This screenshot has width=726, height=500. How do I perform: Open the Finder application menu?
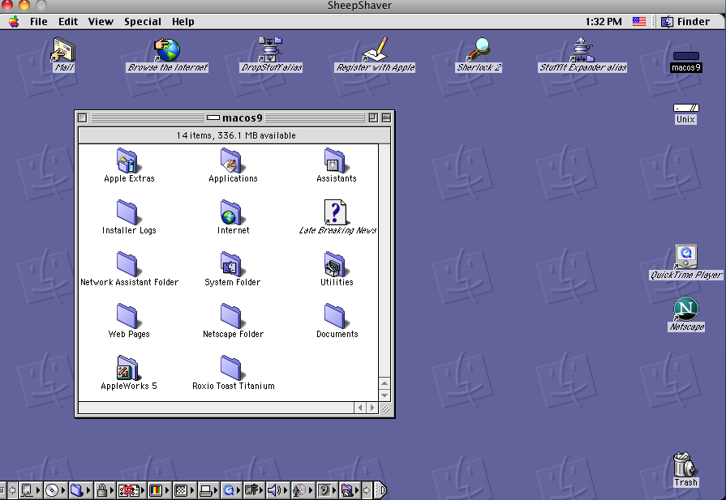pos(685,22)
